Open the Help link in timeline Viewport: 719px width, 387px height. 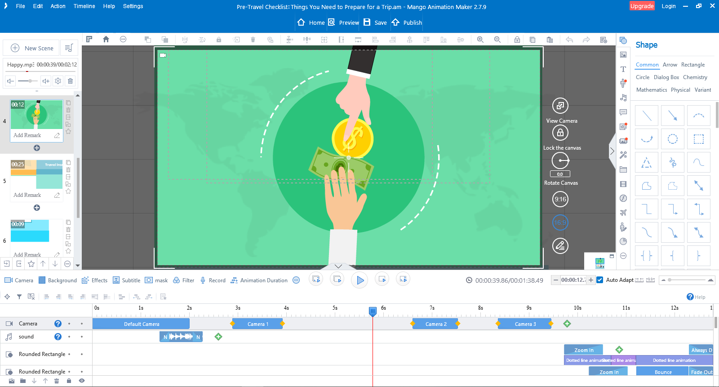tap(696, 297)
